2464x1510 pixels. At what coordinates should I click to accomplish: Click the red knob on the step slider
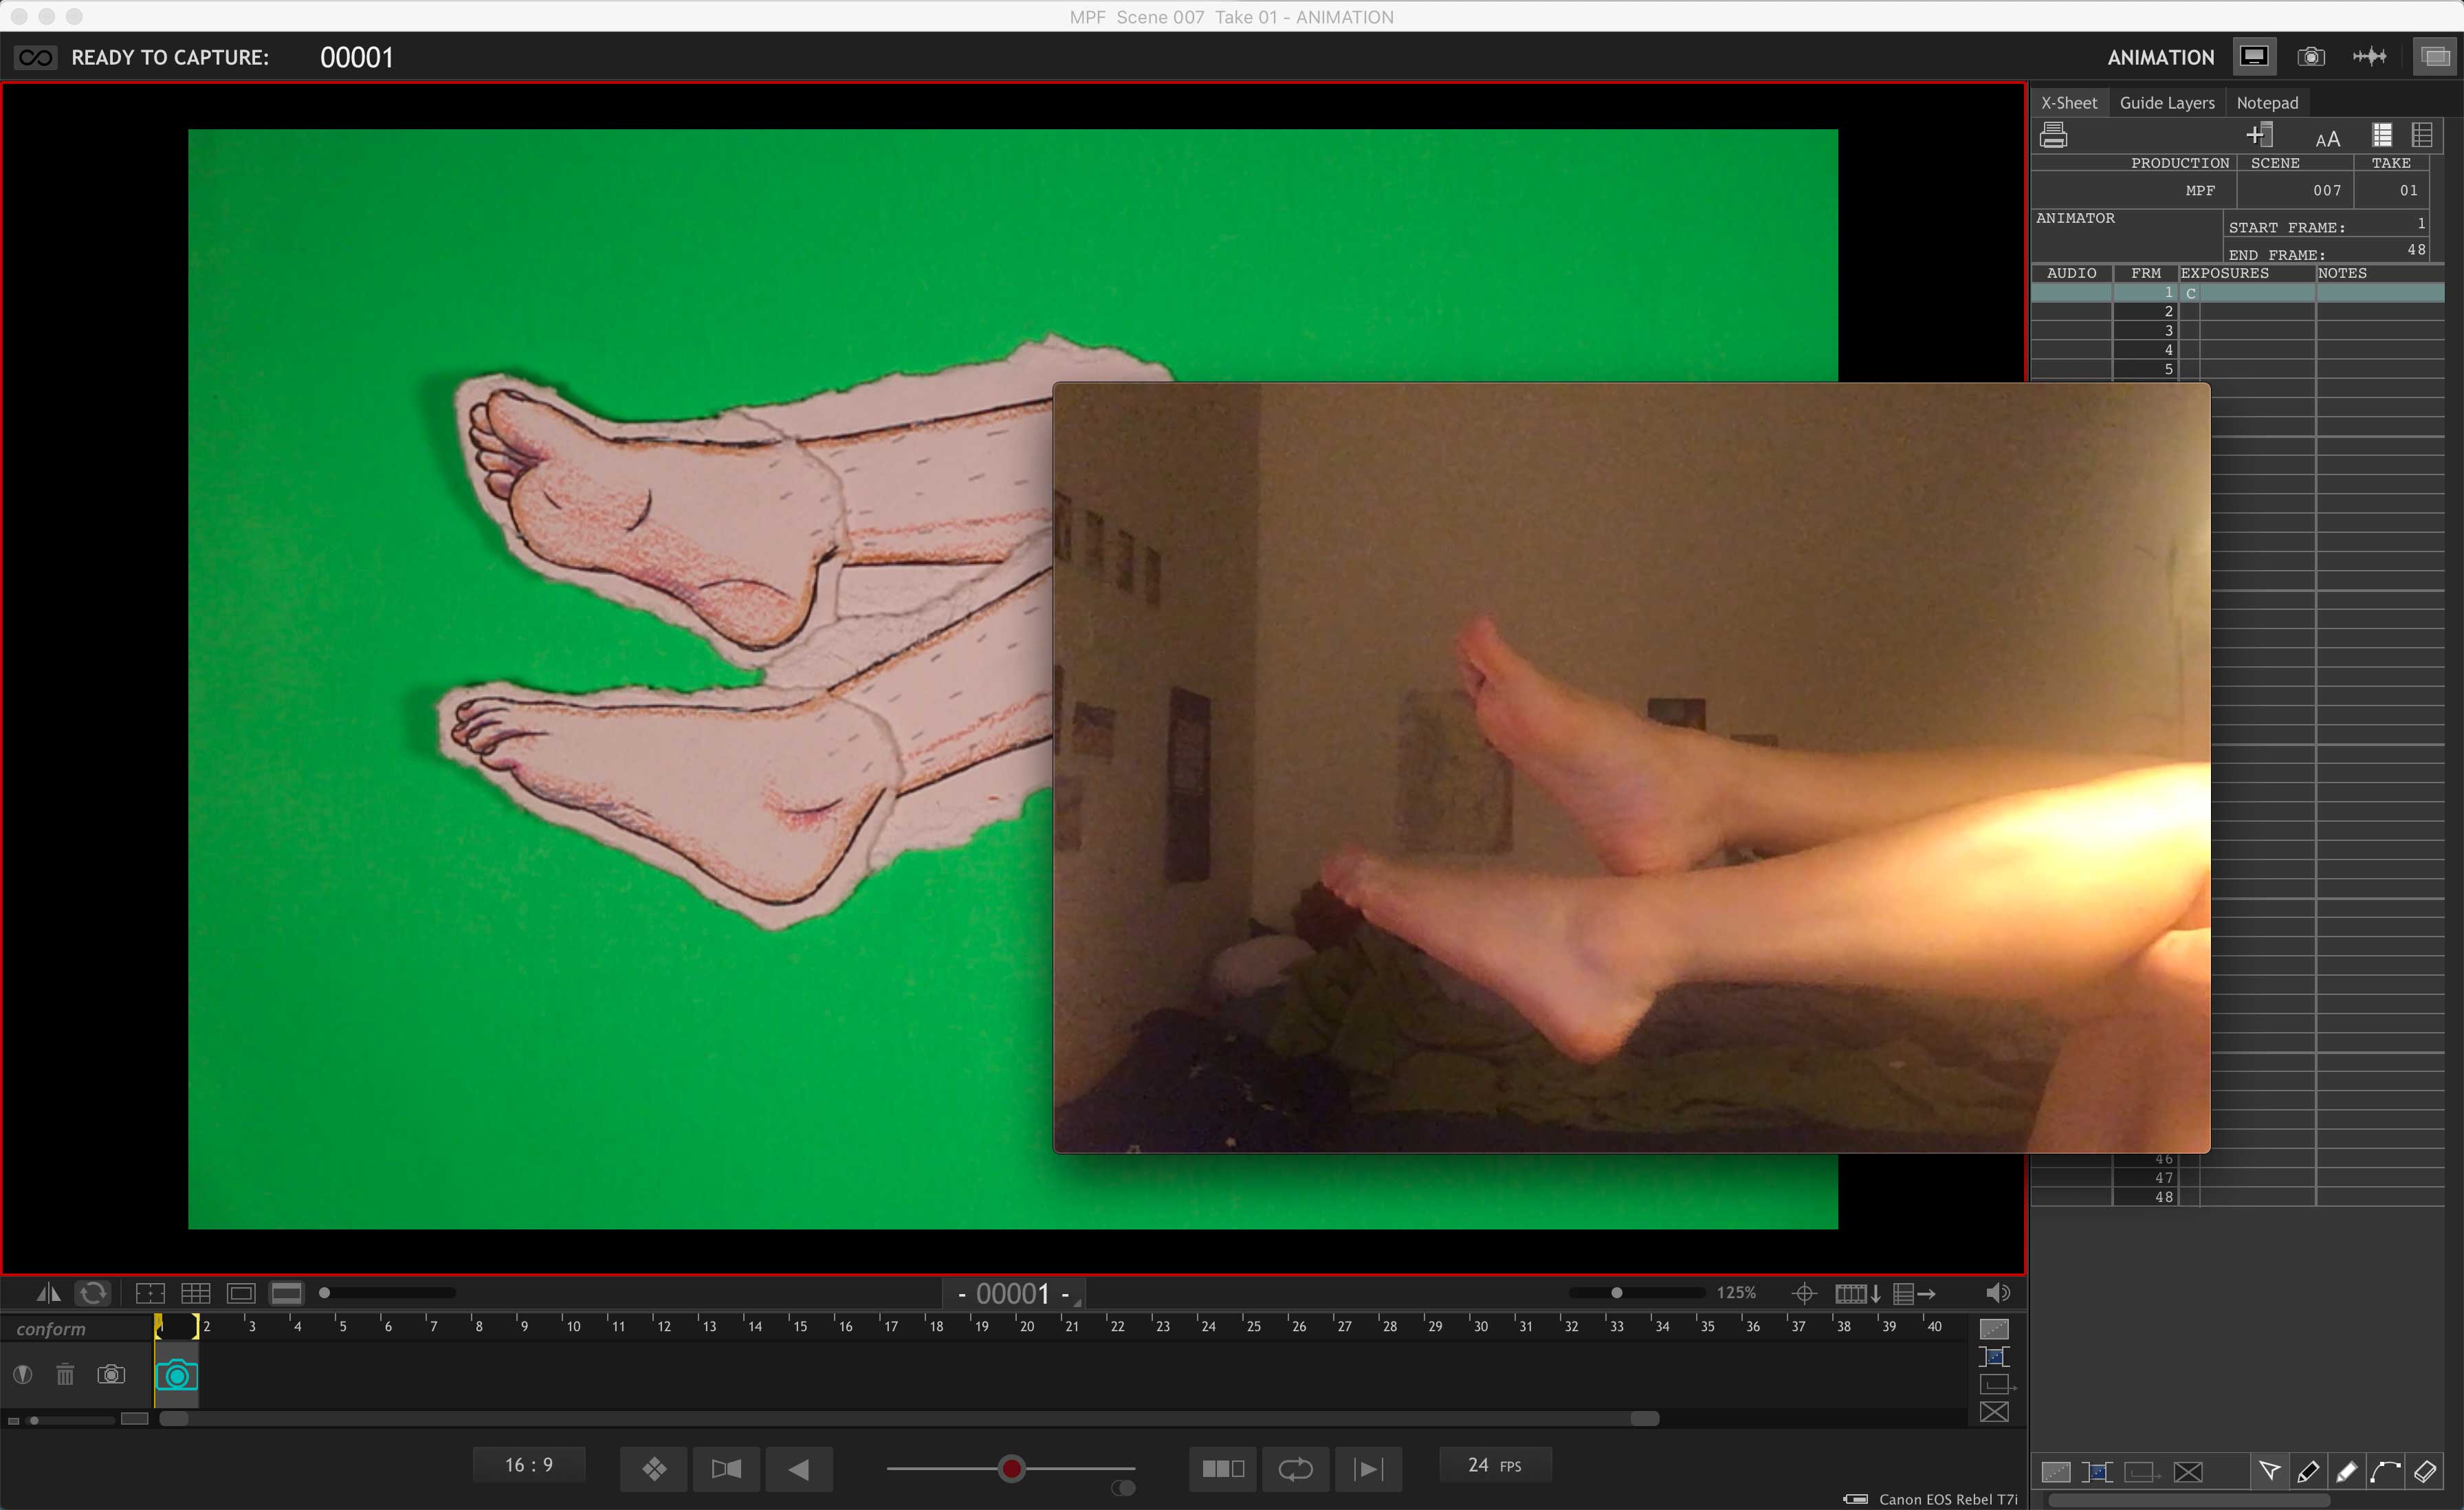coord(1011,1469)
